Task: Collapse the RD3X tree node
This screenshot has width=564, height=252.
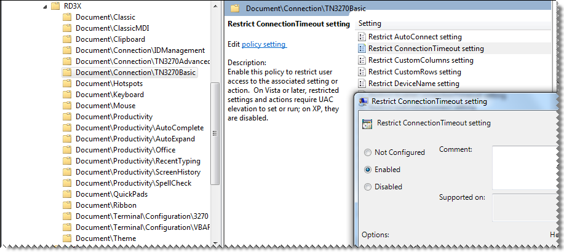Action: (x=45, y=6)
